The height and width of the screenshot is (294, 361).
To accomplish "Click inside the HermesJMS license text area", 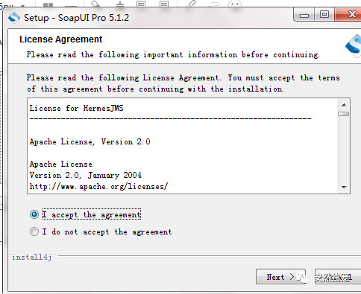I will click(x=183, y=146).
